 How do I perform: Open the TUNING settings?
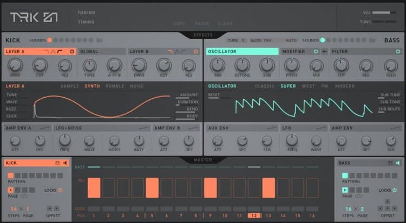pyautogui.click(x=87, y=12)
